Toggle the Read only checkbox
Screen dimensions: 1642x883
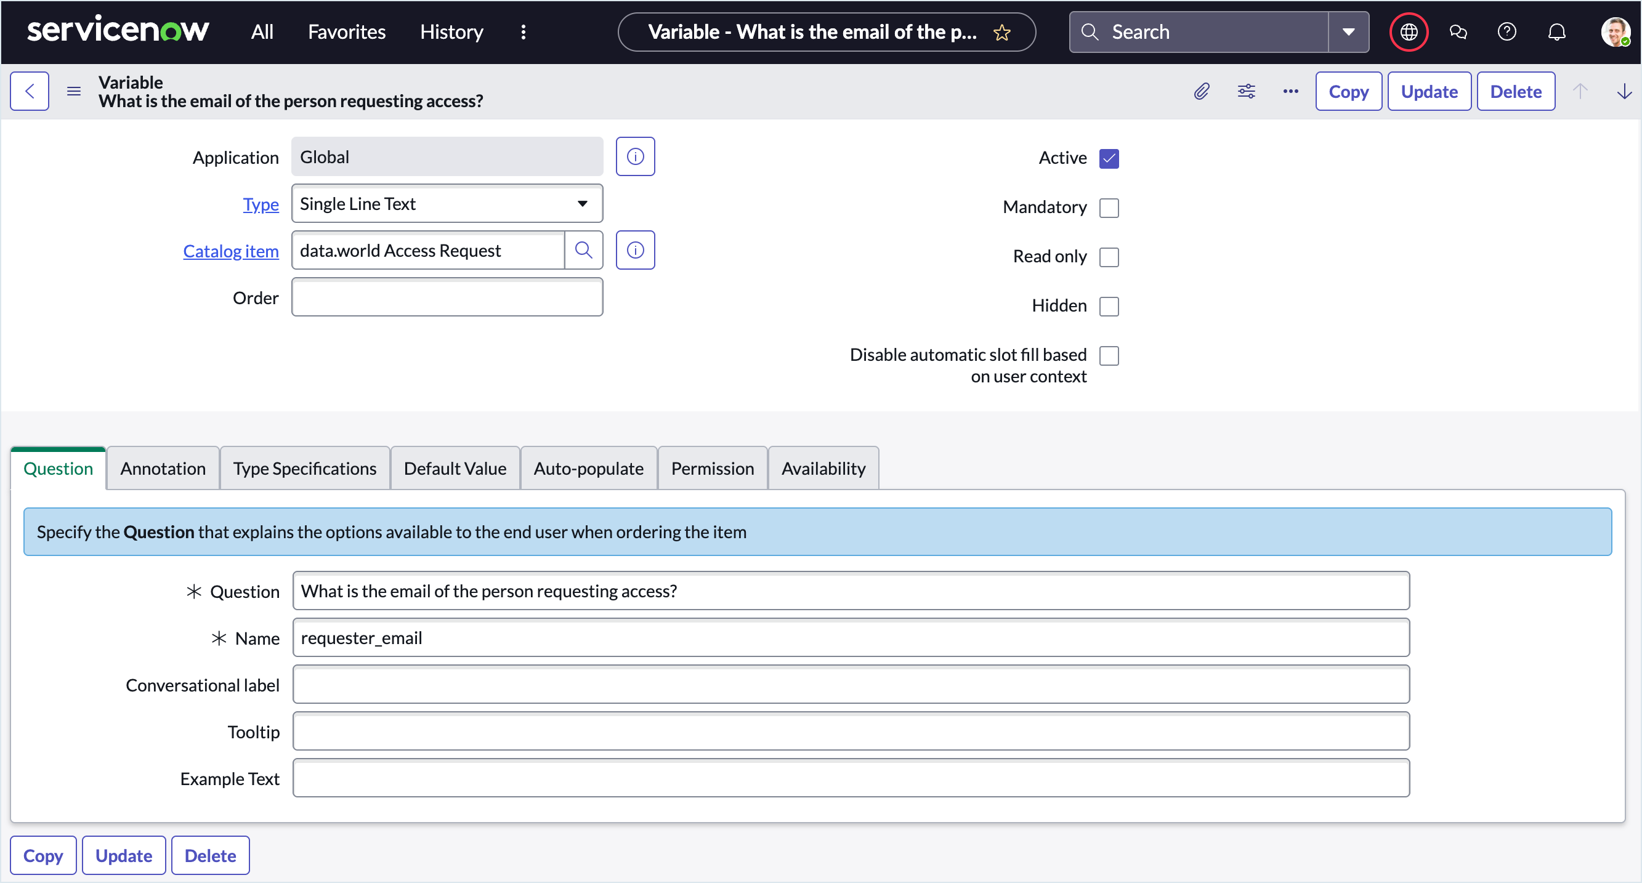[1109, 257]
